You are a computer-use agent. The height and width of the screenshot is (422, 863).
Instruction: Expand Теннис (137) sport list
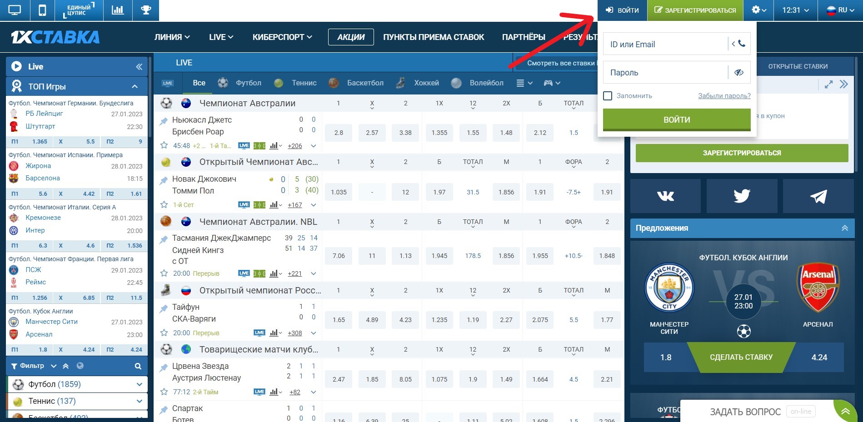click(139, 401)
